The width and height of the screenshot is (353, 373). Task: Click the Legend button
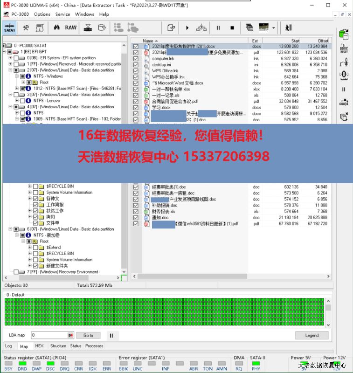[x=311, y=335]
